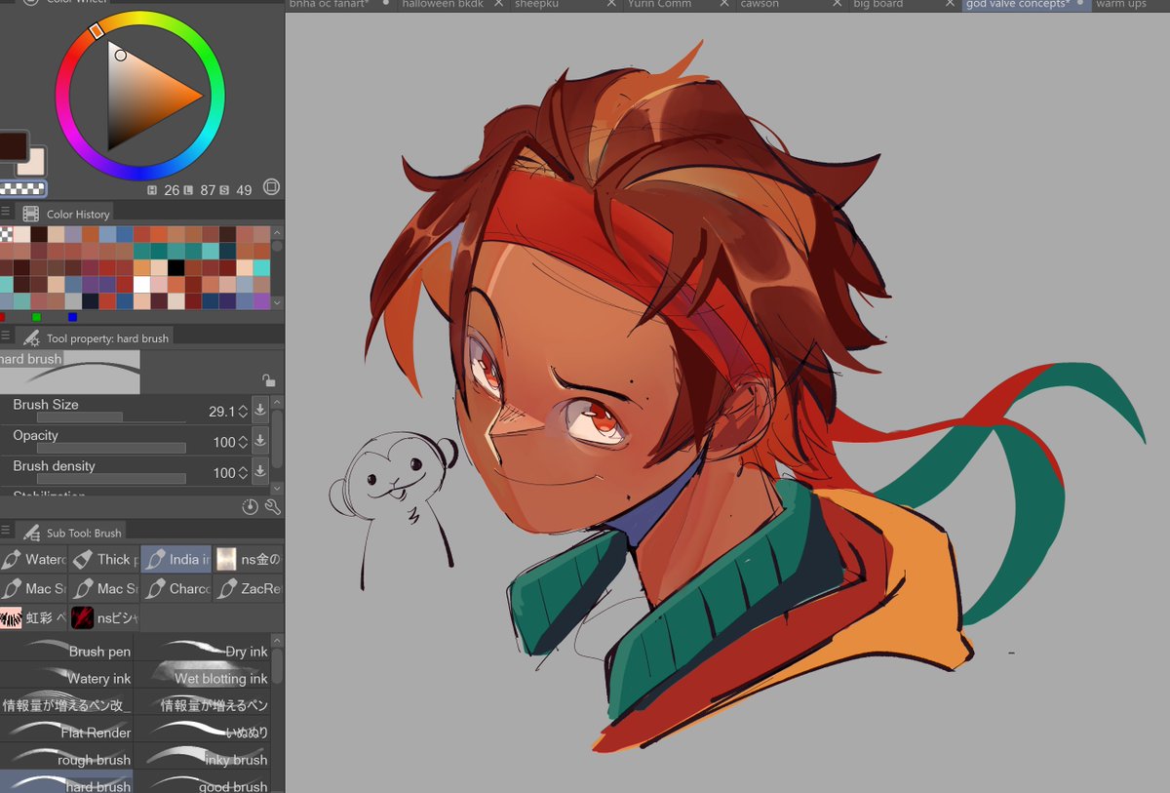
Task: Adjust the Brush Size 29.1 stepper arrows
Action: coord(243,412)
